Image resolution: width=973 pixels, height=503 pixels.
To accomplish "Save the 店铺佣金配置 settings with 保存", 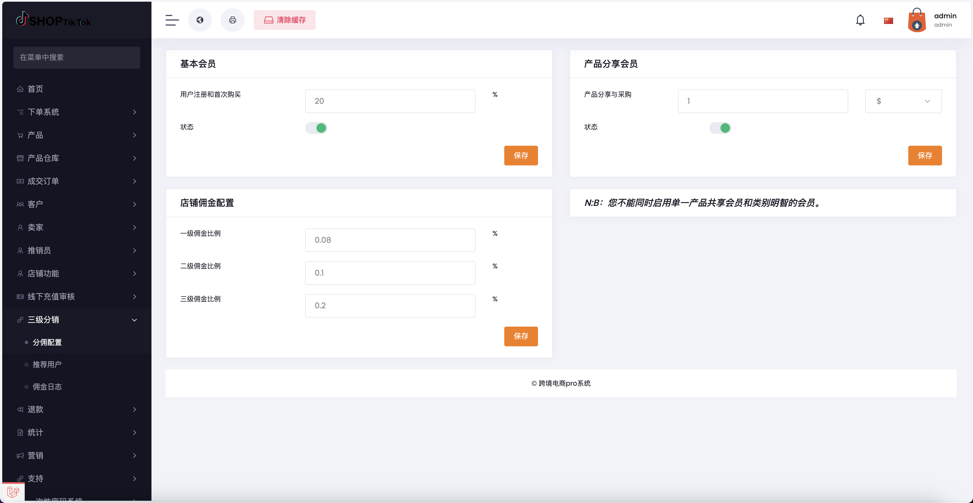I will click(521, 336).
